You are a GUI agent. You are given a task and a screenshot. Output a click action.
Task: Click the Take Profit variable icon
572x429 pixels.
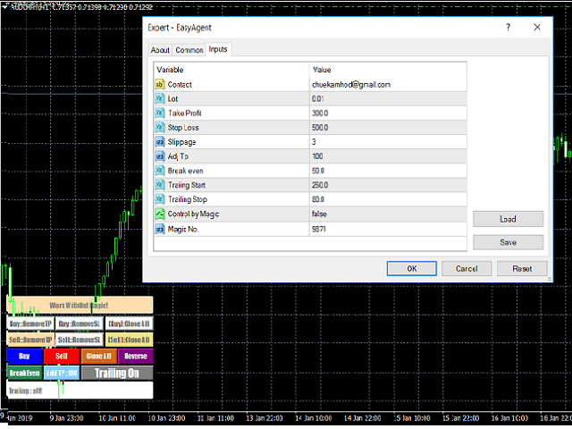[x=159, y=114]
